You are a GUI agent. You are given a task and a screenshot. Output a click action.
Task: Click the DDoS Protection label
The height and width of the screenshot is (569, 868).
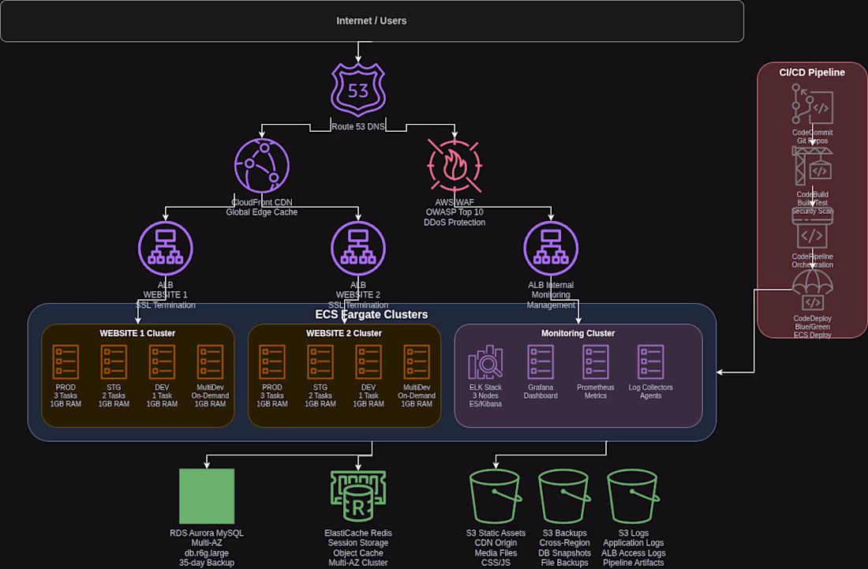455,222
